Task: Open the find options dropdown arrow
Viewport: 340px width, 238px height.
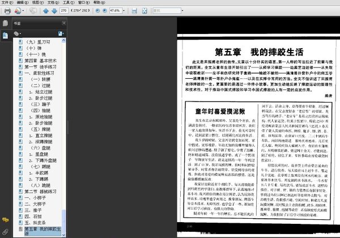Action: tap(182, 10)
